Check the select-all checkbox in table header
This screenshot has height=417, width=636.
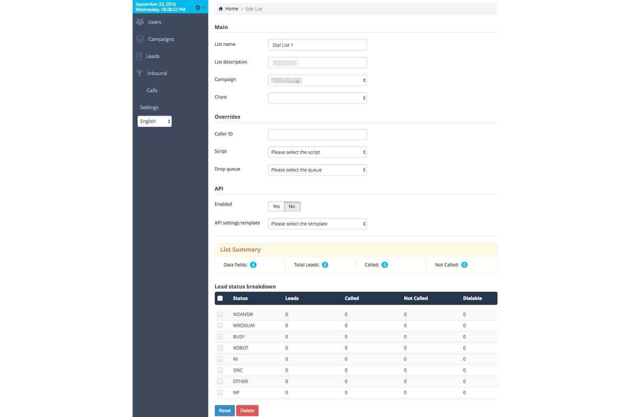(x=220, y=298)
